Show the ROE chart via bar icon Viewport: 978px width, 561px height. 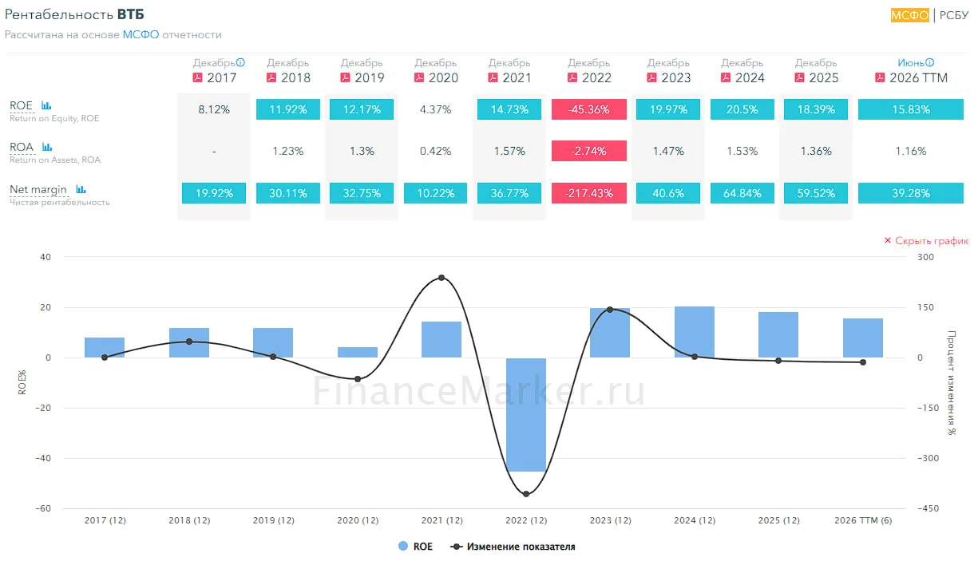tap(46, 105)
